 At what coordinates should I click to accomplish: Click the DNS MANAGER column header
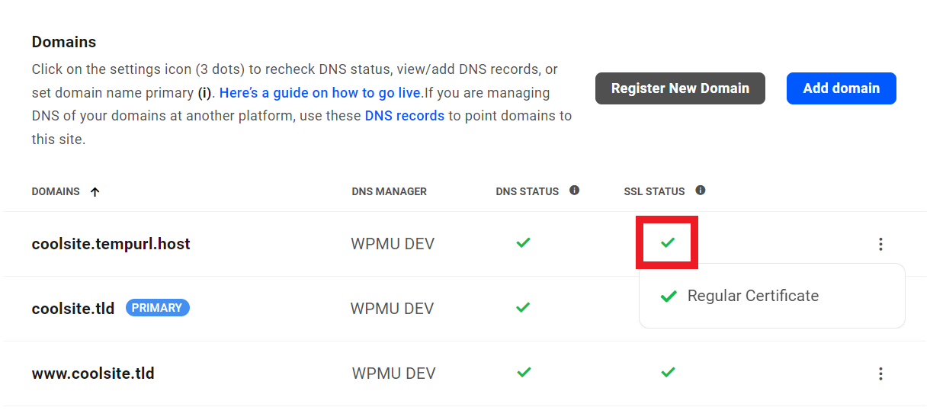point(390,191)
